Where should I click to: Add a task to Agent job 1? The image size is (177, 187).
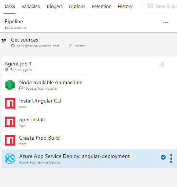[x=162, y=65]
